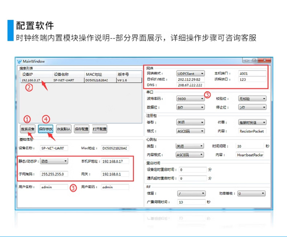287x237 pixels.
Task: Click the local port field containing 4001
Action: tap(252, 74)
